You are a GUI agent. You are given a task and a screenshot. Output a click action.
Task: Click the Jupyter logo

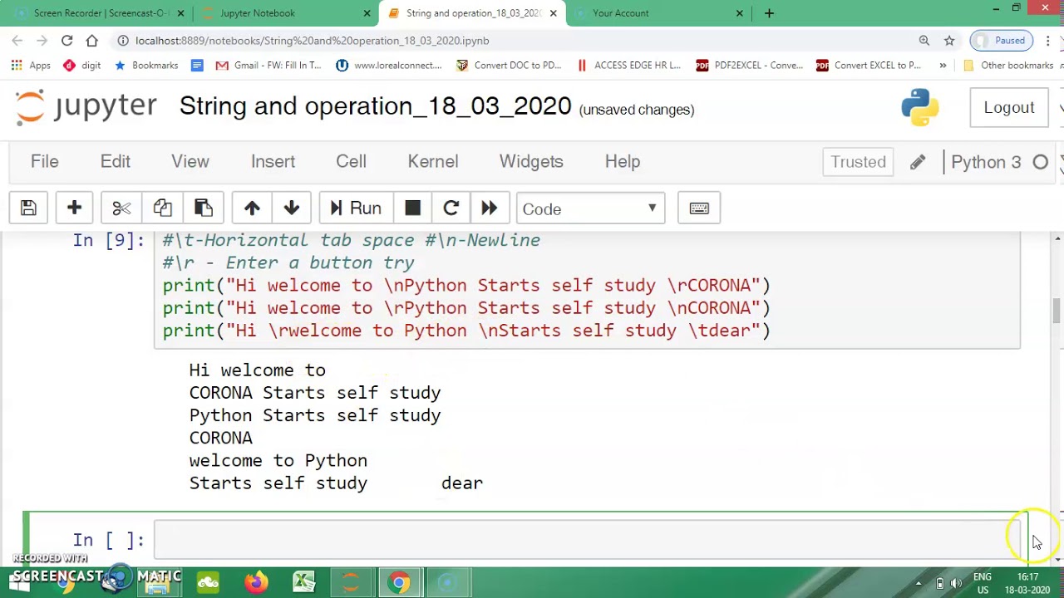86,107
